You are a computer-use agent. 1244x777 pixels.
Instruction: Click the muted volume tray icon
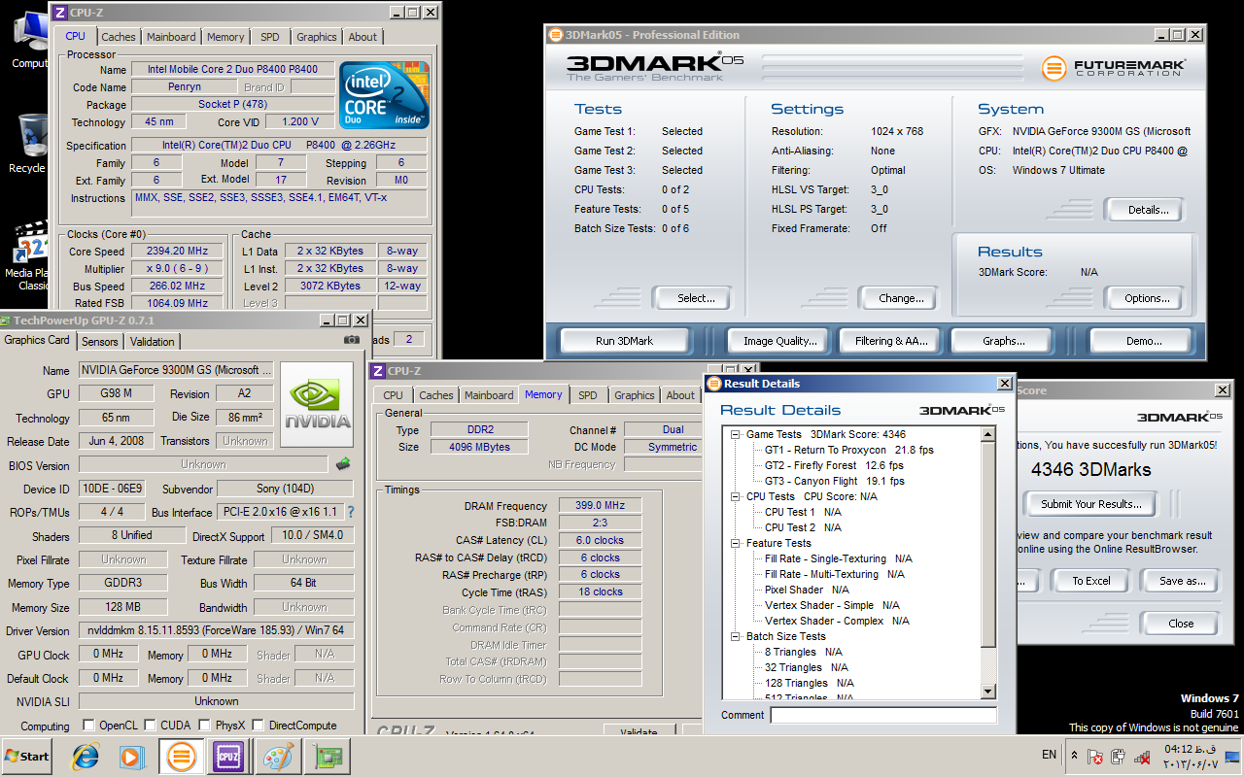1143,756
